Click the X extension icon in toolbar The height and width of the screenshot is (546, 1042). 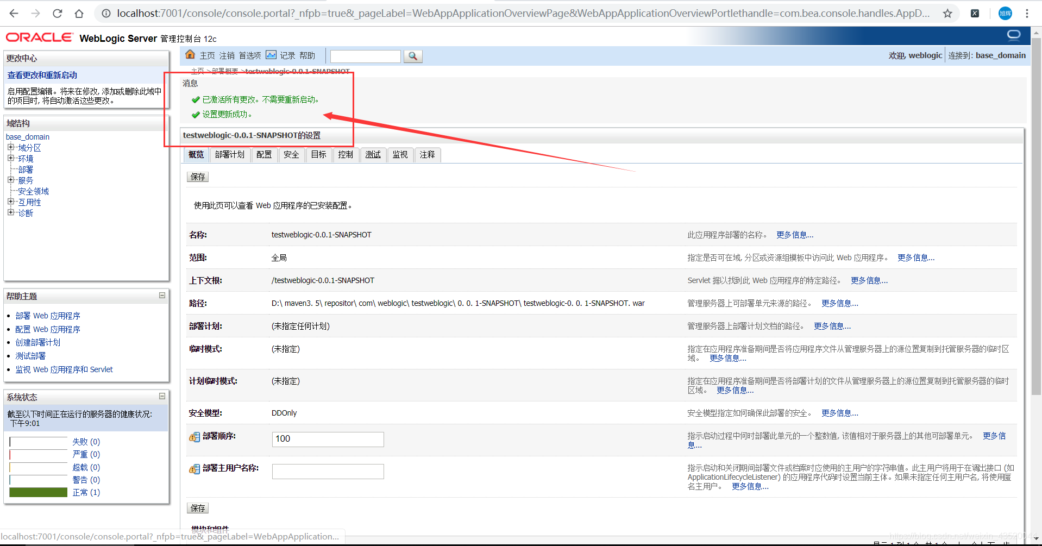[975, 13]
